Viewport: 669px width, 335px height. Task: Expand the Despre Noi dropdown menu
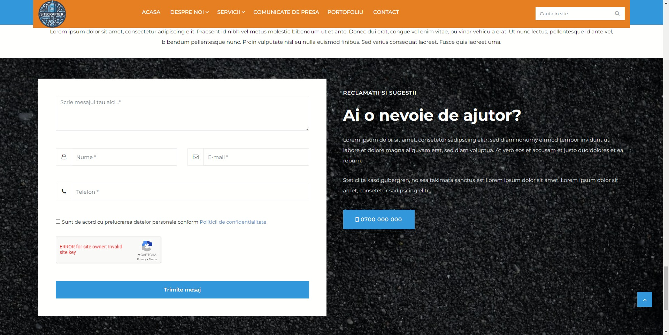[189, 12]
